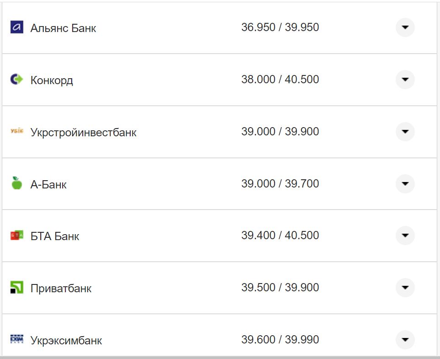Open the Укрэксимбанк dropdown arrow
440x359 pixels.
click(405, 339)
